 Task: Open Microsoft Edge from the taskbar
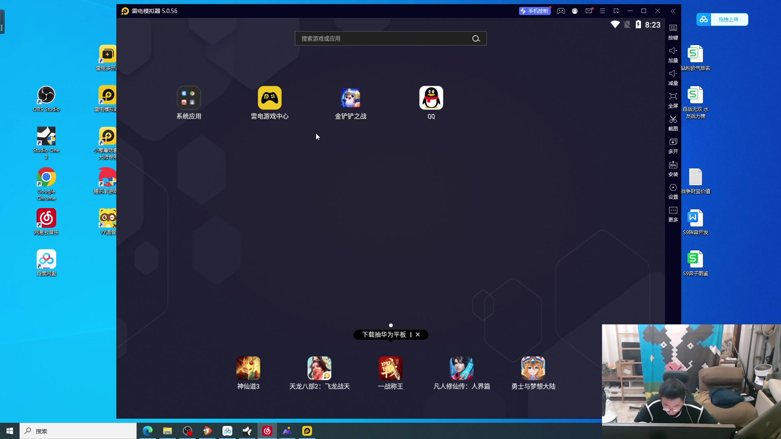click(x=148, y=431)
